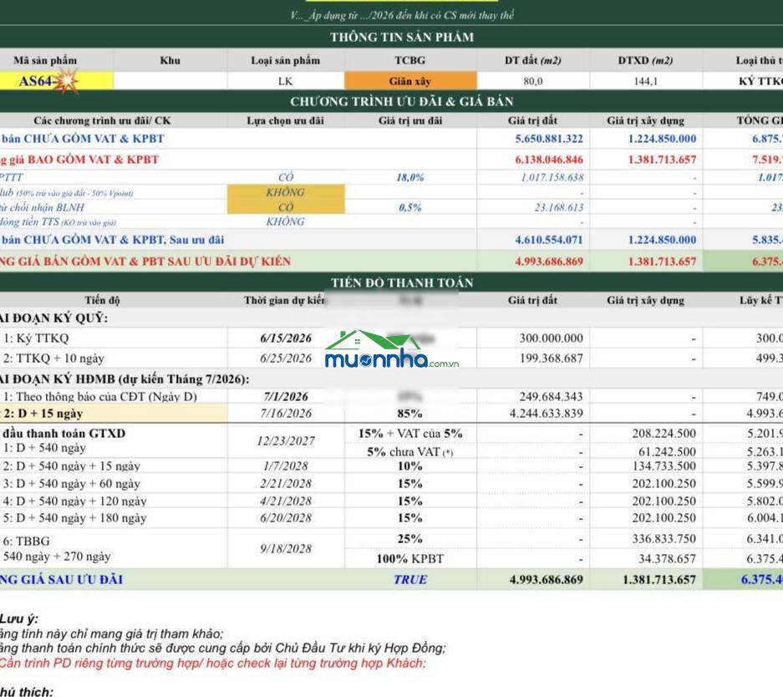The image size is (783, 697).
Task: Select the amount 4.244.633.839
Action: click(547, 414)
